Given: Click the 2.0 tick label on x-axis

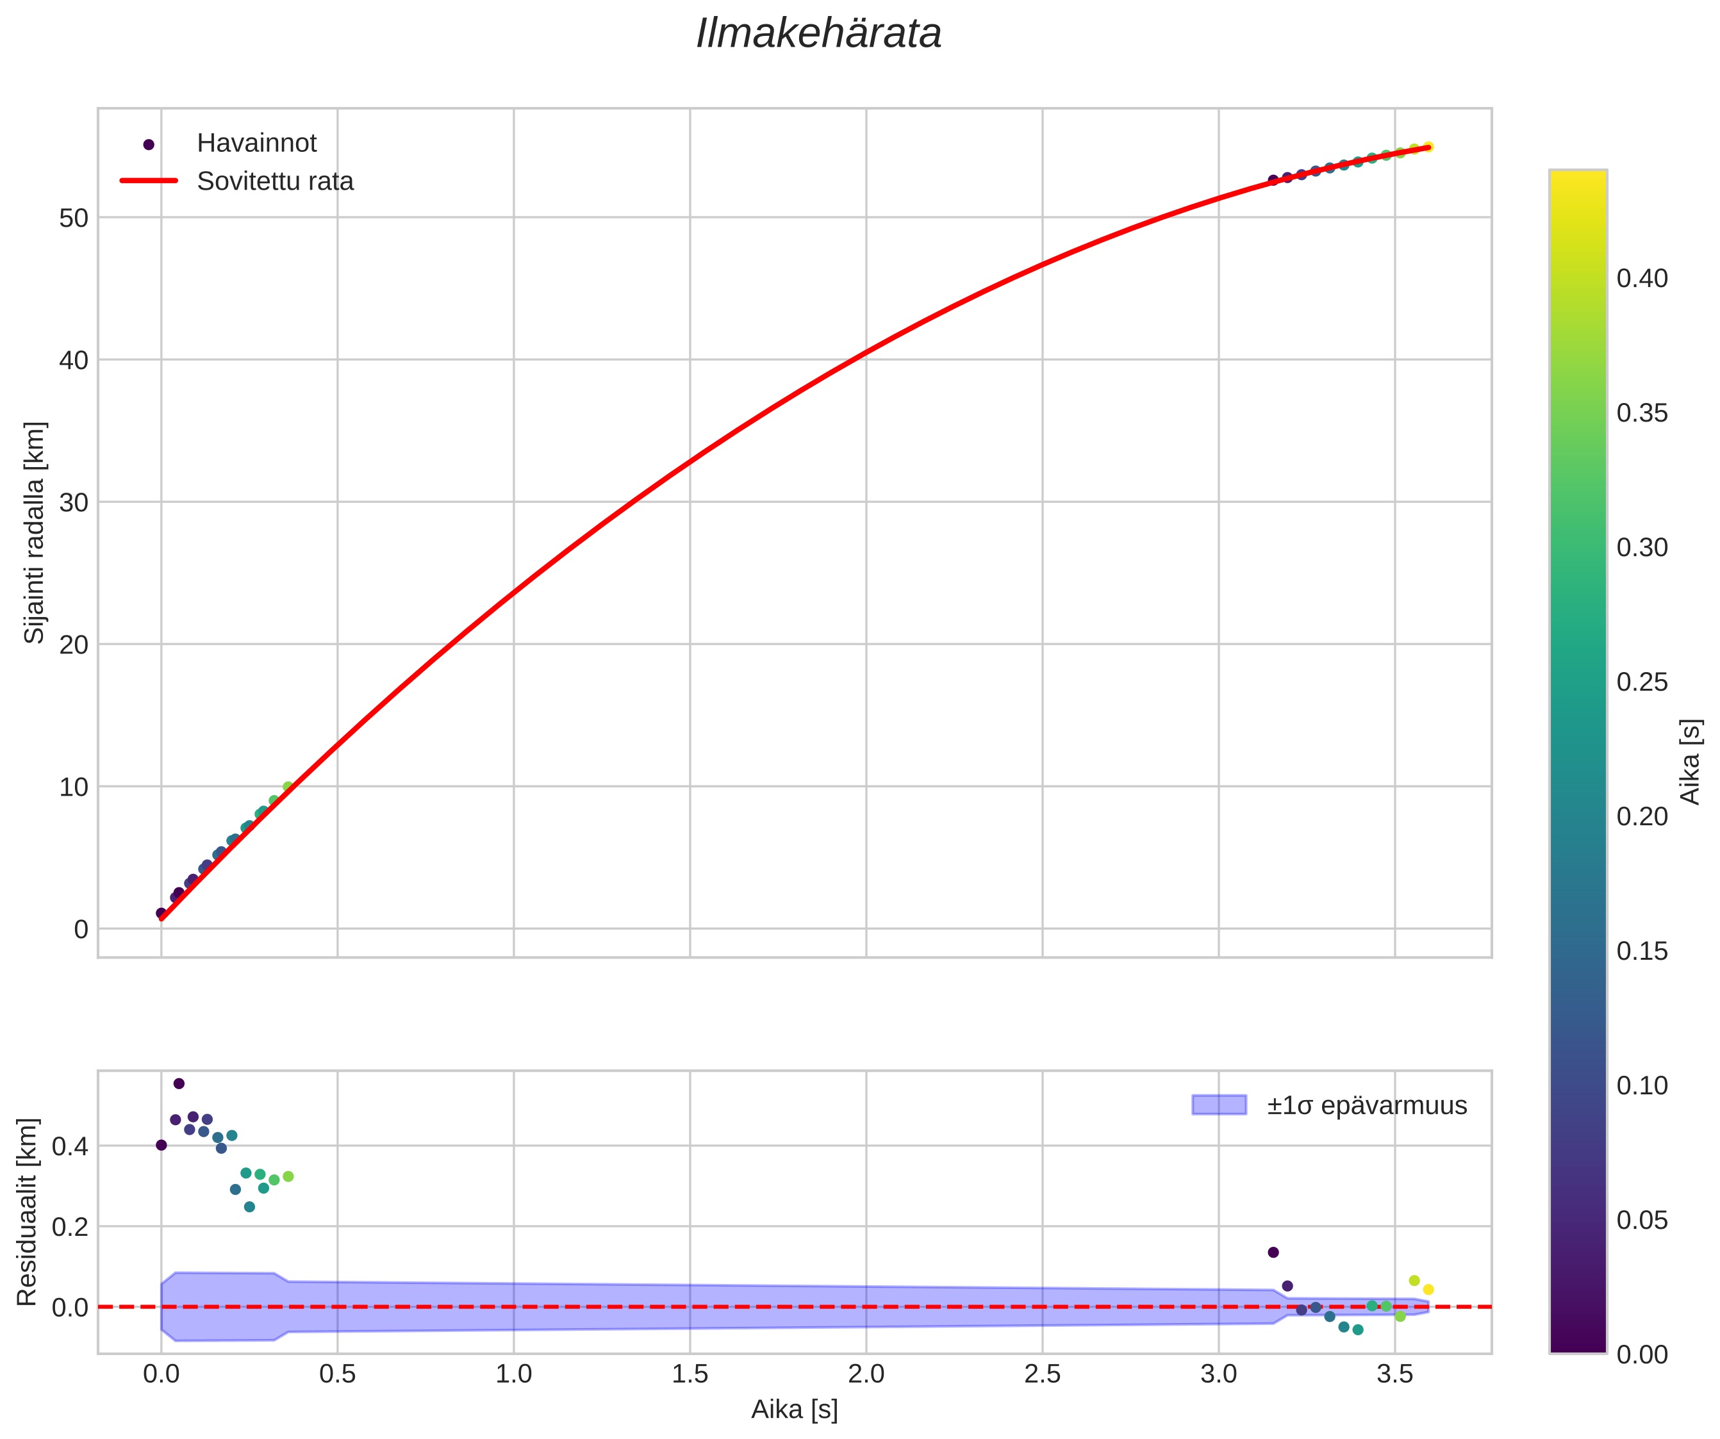Looking at the screenshot, I should pos(866,1374).
